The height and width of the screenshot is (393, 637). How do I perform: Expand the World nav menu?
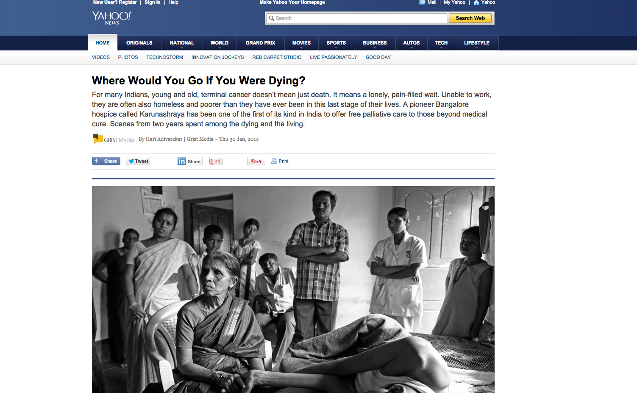(x=219, y=43)
